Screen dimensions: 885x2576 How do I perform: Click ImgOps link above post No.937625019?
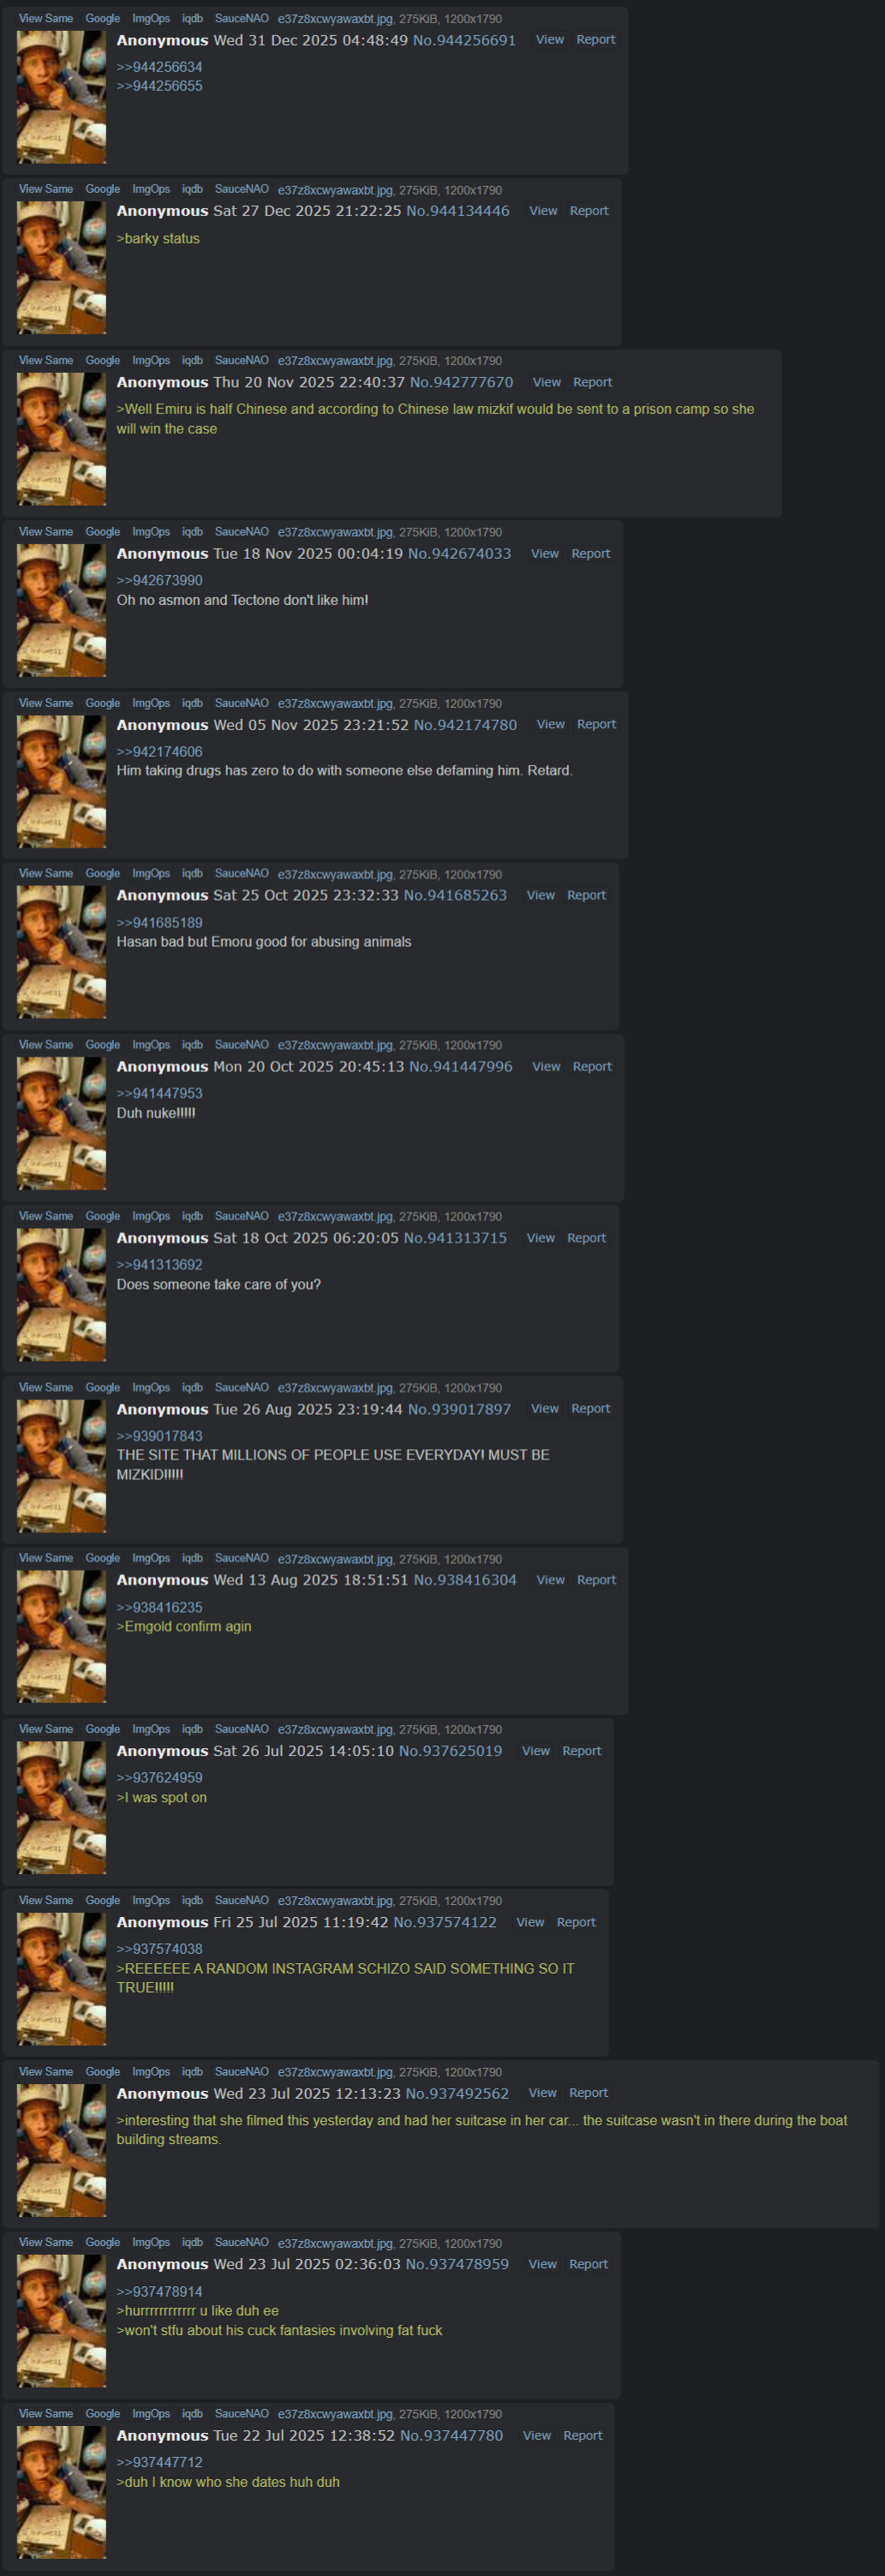click(151, 1729)
